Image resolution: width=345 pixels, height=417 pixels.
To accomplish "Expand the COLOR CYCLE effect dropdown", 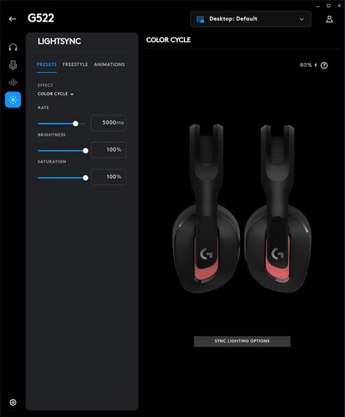I will (55, 94).
